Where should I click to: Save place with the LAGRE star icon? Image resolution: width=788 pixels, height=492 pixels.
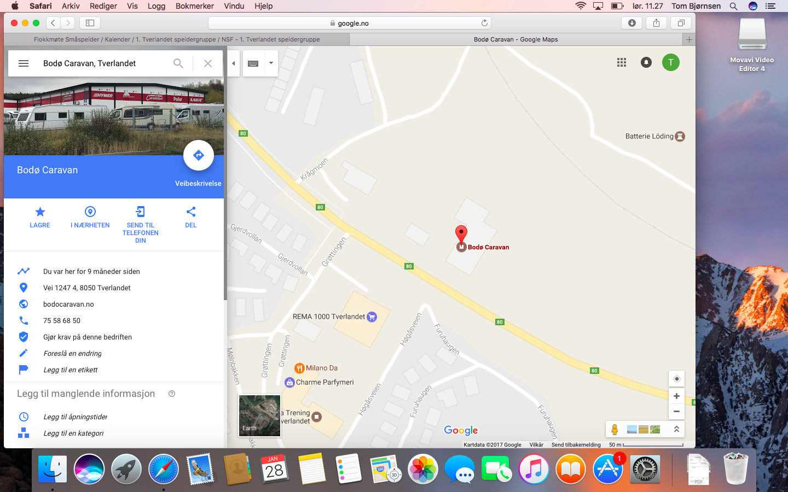[40, 212]
